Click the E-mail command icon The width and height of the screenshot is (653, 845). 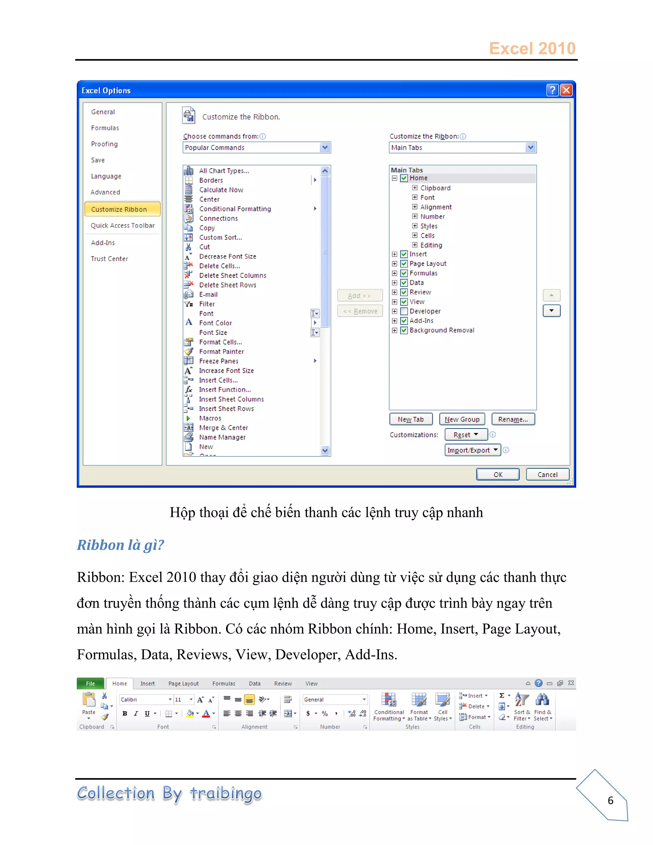188,294
